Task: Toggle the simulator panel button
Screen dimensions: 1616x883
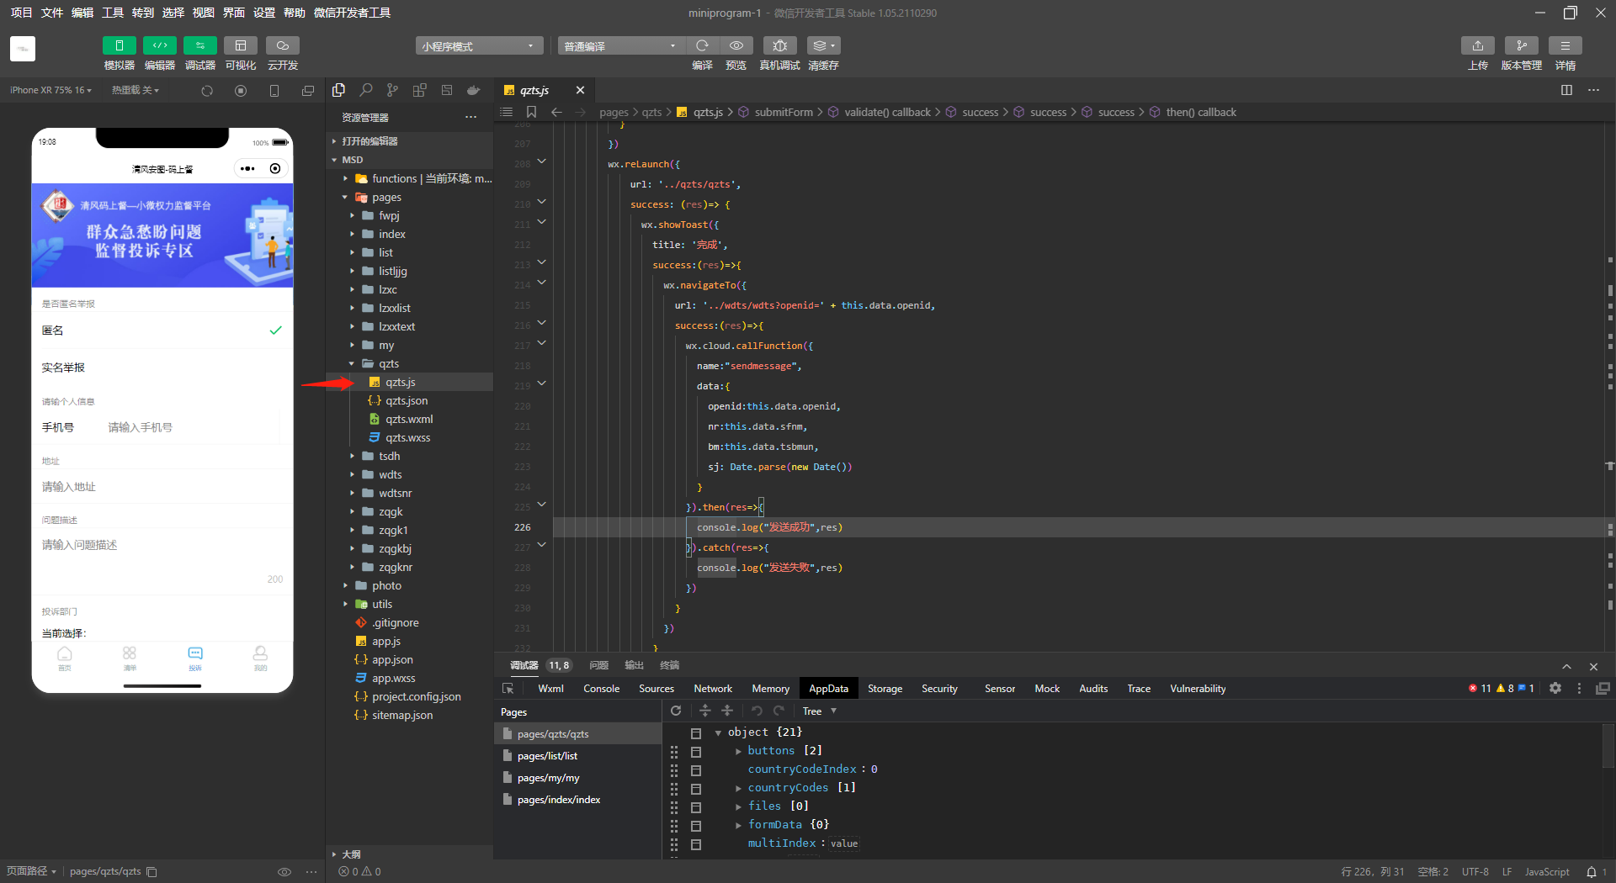Action: click(x=119, y=45)
